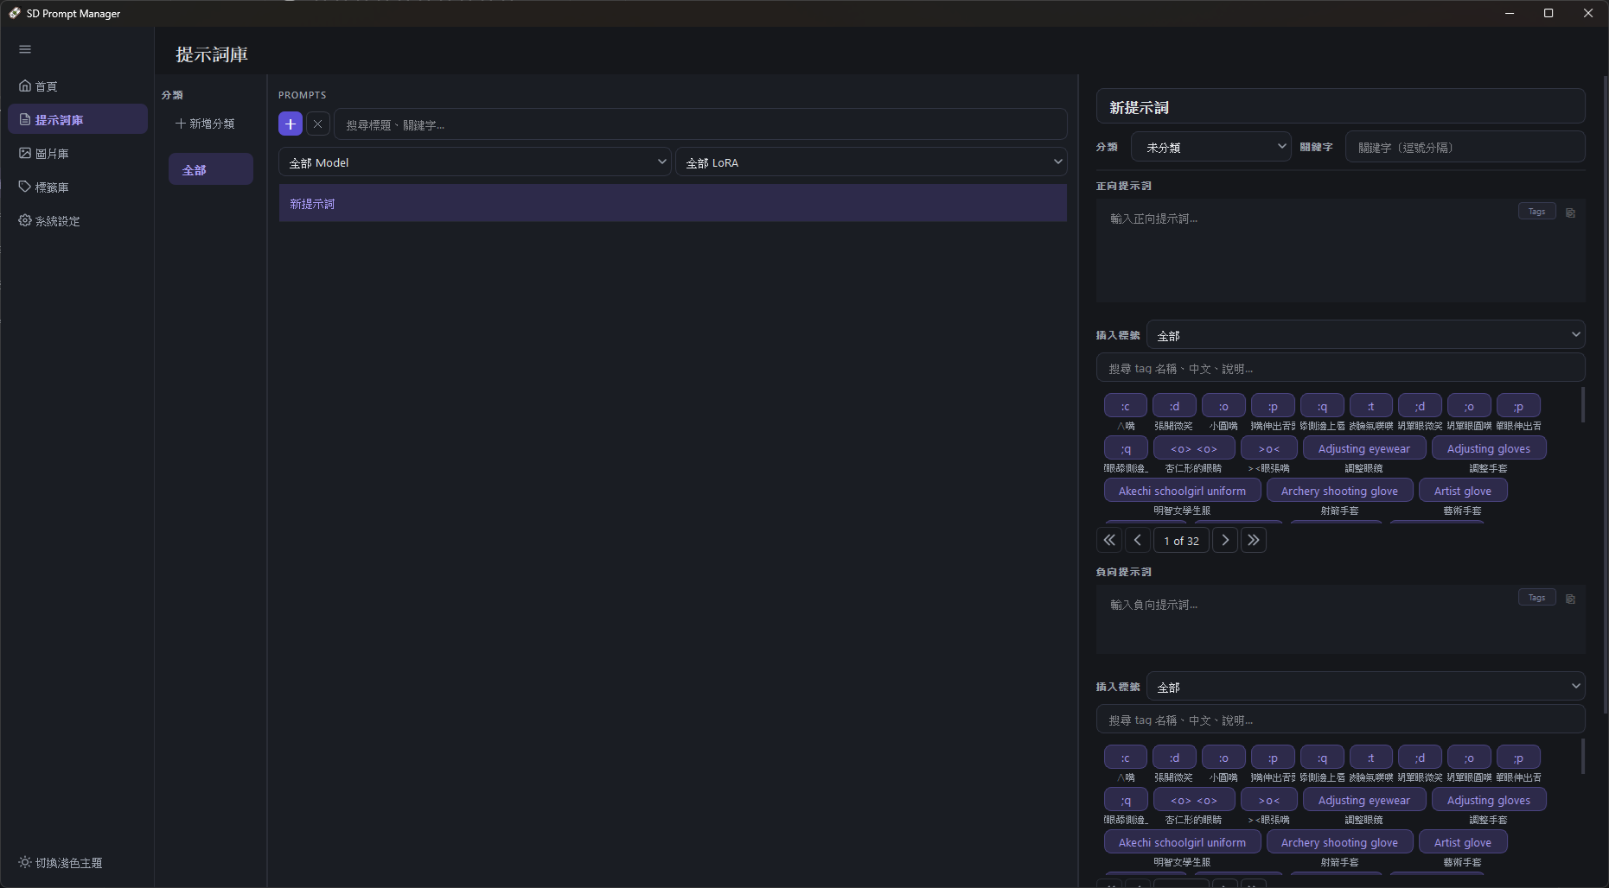Click the 1 of 32 page indicator
Screen dimensions: 1609x888
[x=1181, y=540]
